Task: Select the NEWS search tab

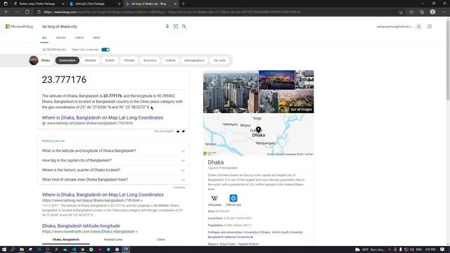Action: [96, 38]
